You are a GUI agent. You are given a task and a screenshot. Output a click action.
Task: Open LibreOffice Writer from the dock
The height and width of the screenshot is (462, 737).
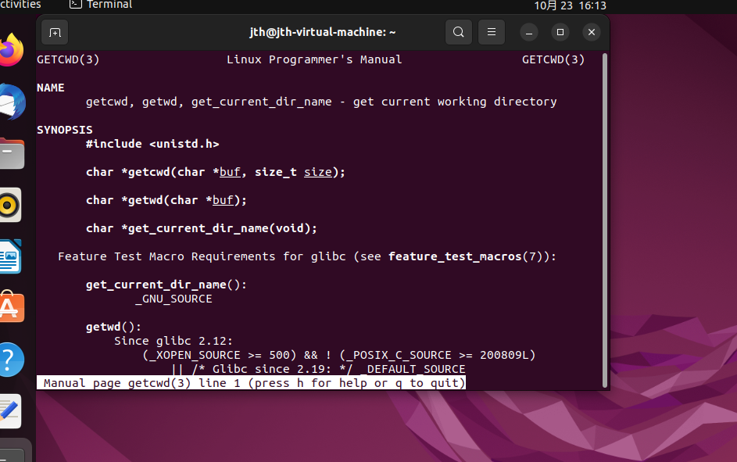pos(10,256)
